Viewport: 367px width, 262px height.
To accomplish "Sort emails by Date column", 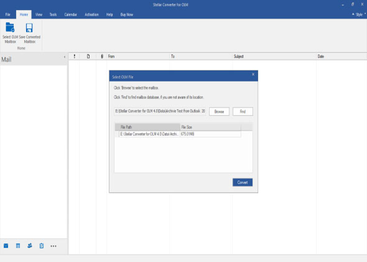I will tap(341, 56).
